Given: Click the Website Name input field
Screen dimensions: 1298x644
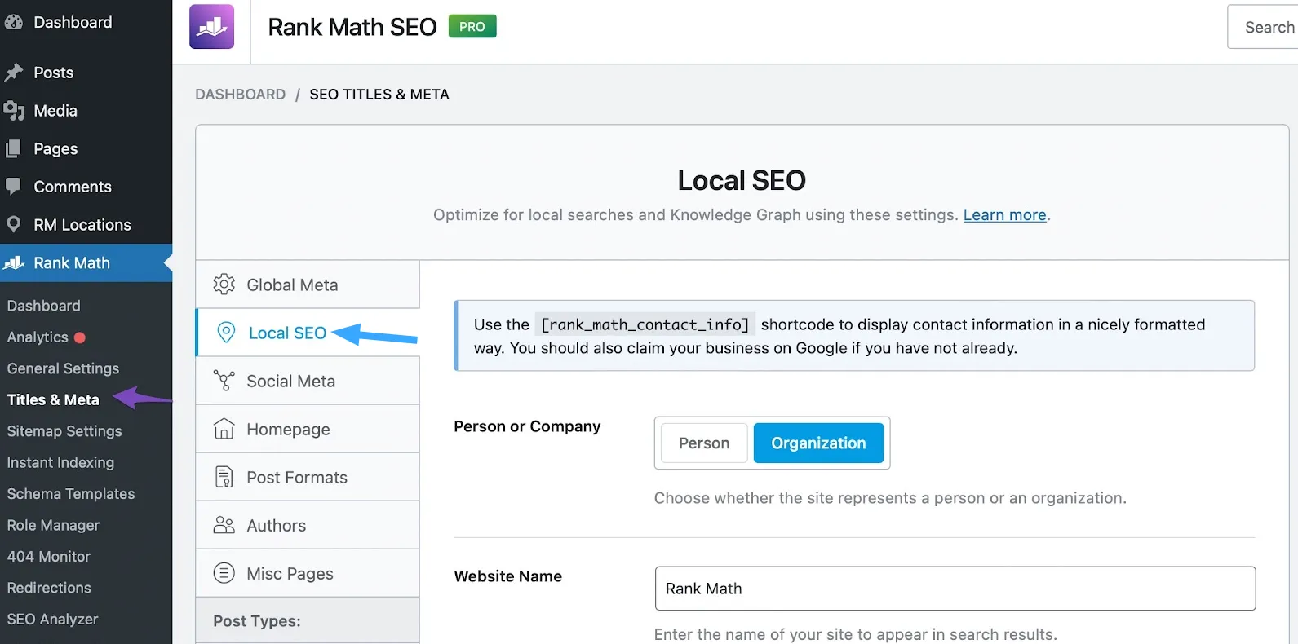Looking at the screenshot, I should click(955, 589).
